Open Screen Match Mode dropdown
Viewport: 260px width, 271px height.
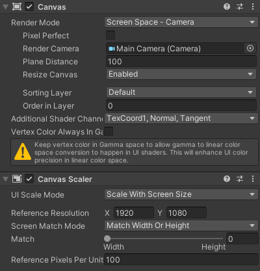[x=181, y=226]
